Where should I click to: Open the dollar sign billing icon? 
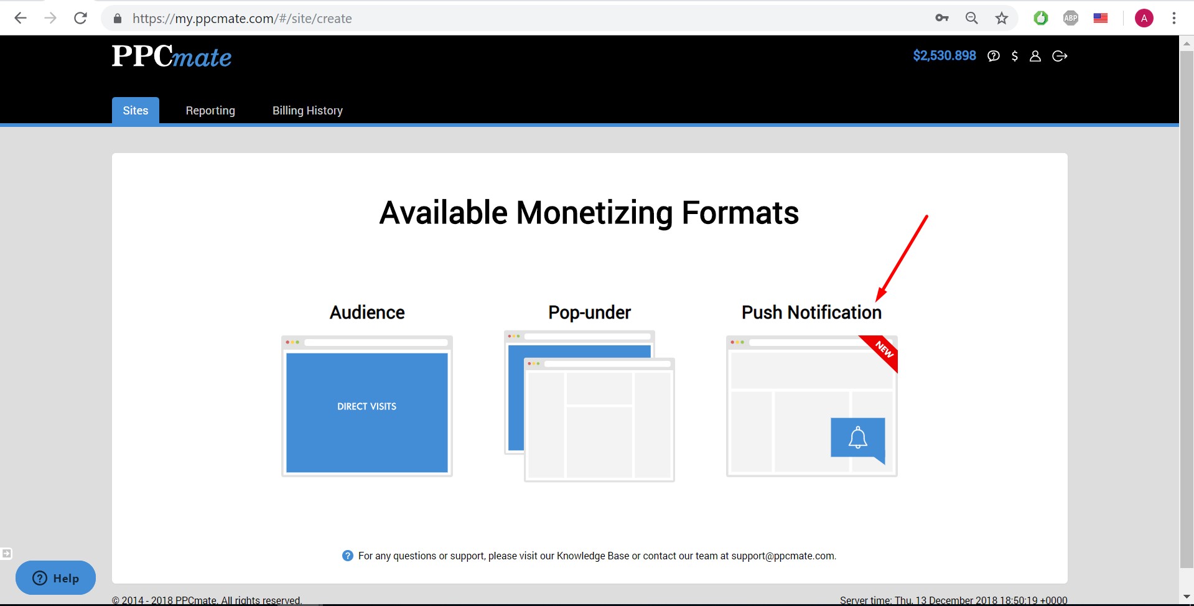click(x=1015, y=56)
